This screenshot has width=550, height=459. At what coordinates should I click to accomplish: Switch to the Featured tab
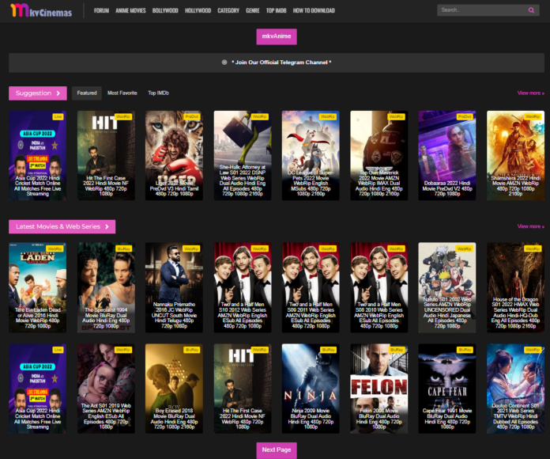[87, 93]
